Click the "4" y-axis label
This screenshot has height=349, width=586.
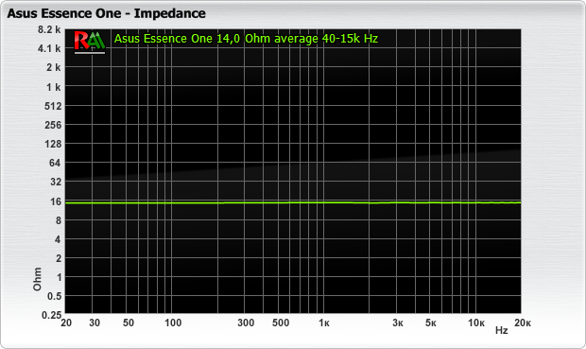coord(58,239)
